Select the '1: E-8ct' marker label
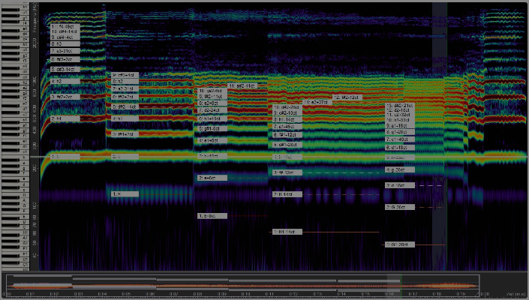The height and width of the screenshot is (300, 529). point(212,216)
